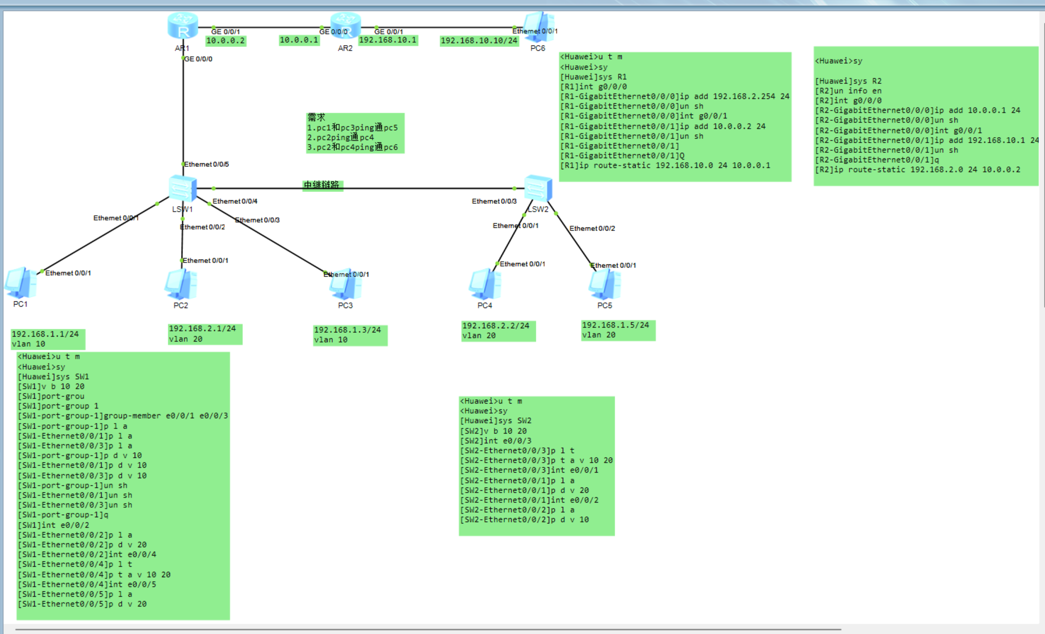The width and height of the screenshot is (1045, 634).
Task: Select the AR1 router icon
Action: (183, 26)
